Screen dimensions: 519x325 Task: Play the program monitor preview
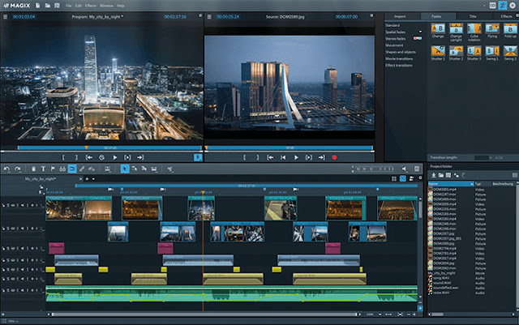(115, 156)
